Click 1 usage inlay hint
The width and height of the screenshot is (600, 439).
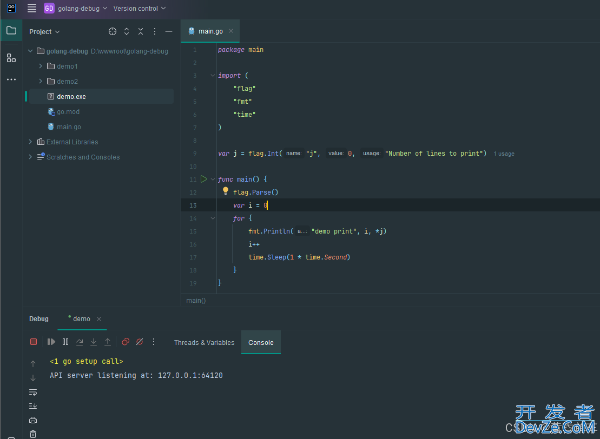pos(504,154)
